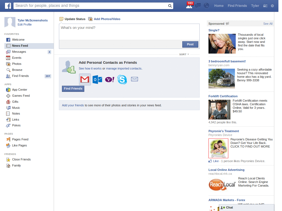
Task: Open friend requests icon showing 183
Action: [x=189, y=5]
